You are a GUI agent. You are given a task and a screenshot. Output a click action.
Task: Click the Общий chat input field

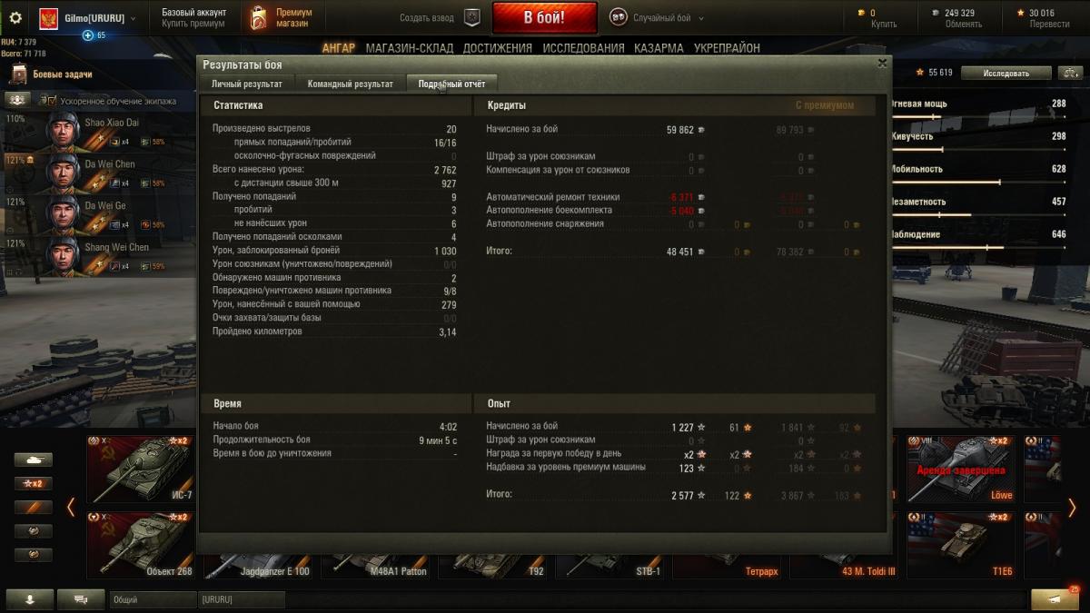click(x=152, y=599)
